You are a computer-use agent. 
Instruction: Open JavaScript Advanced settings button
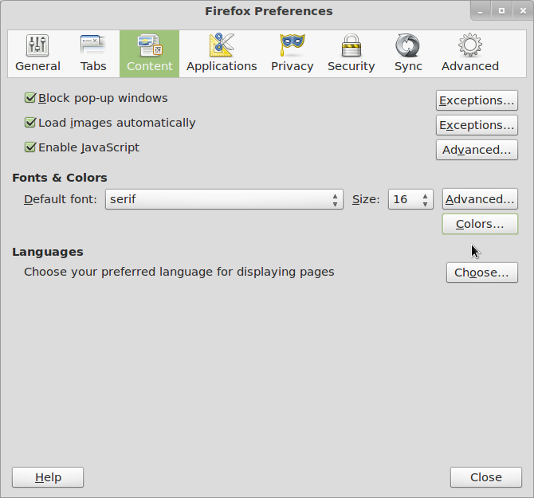click(x=477, y=150)
